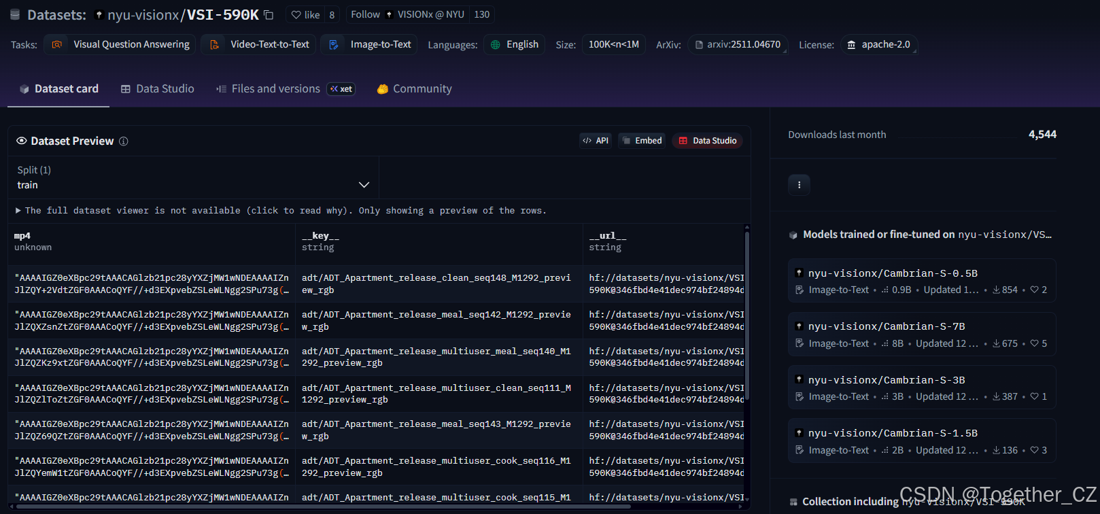Click Downloads last month value 4,544
Viewport: 1100px width, 514px height.
[x=1042, y=135]
